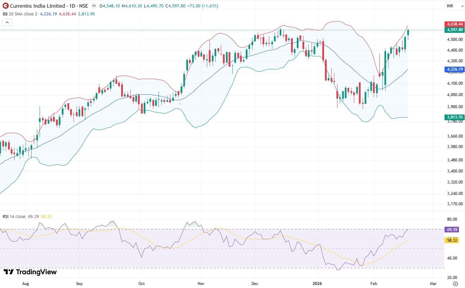This screenshot has width=465, height=288.
Task: Click the 80.00 RSI axis tick
Action: (x=452, y=219)
